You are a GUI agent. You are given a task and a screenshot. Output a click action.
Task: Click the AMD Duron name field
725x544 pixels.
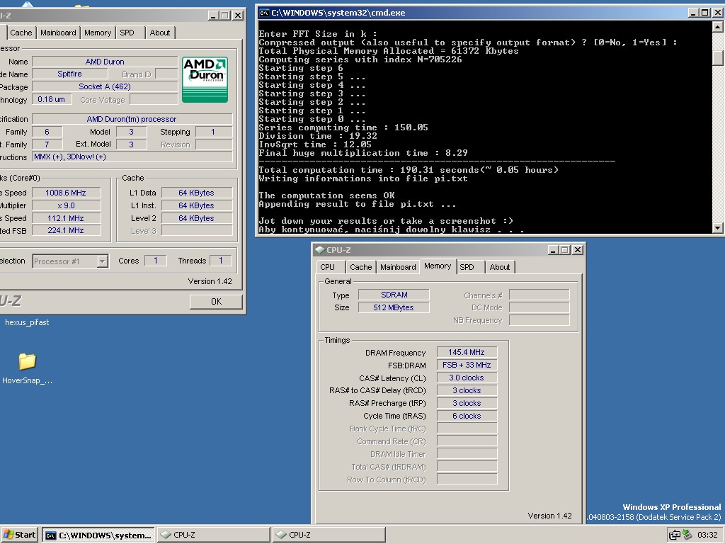point(105,62)
